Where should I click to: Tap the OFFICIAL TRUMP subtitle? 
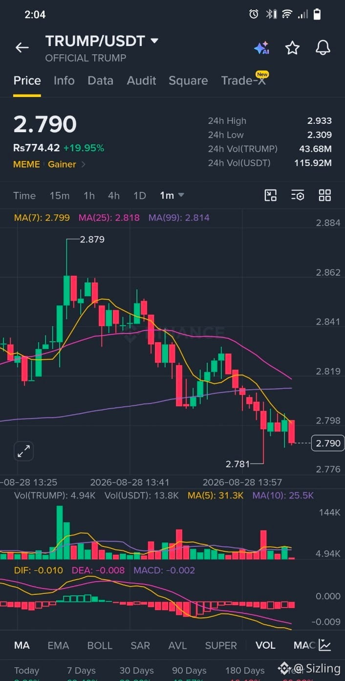tap(86, 58)
